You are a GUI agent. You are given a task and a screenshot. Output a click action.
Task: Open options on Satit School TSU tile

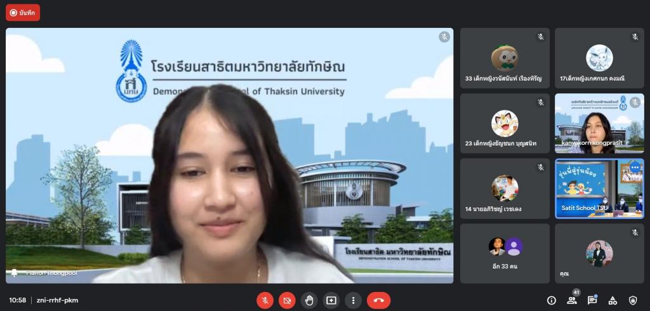[635, 167]
